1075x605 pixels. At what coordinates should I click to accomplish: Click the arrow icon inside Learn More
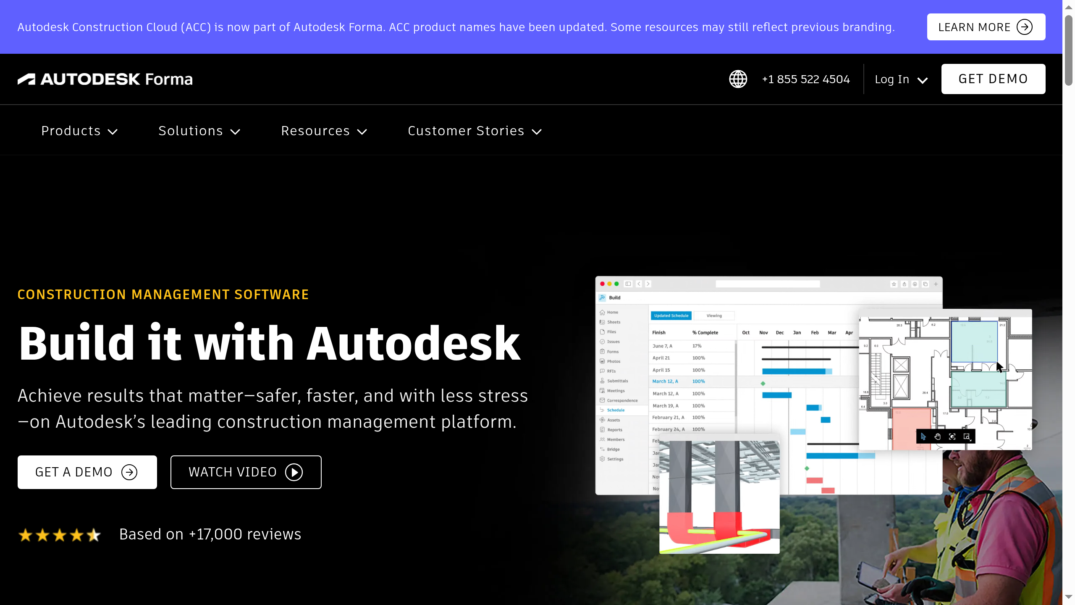(x=1025, y=27)
